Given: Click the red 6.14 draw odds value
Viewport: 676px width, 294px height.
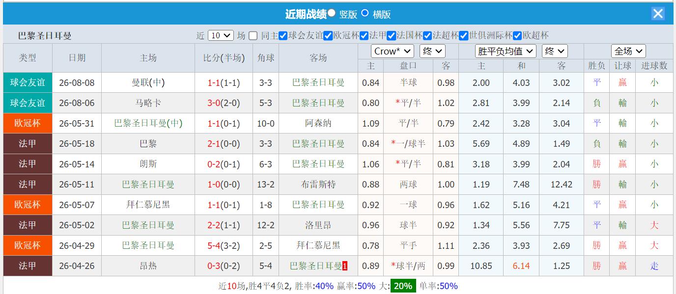Looking at the screenshot, I should 521,266.
